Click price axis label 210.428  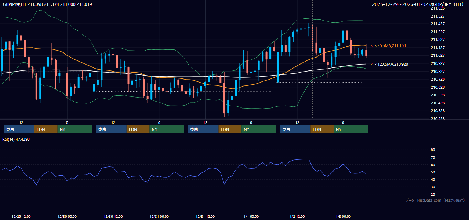(x=437, y=103)
